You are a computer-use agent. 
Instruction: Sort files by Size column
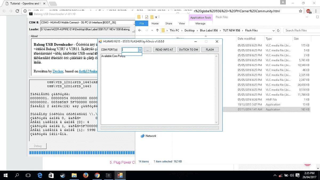(x=296, y=39)
